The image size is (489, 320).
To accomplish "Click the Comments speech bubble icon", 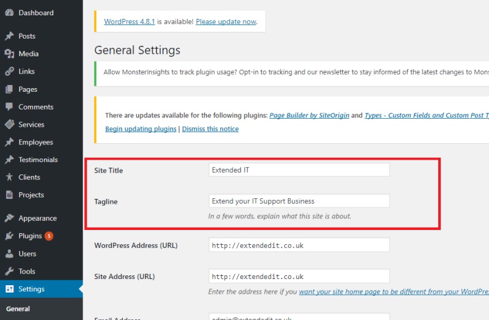I will point(9,107).
